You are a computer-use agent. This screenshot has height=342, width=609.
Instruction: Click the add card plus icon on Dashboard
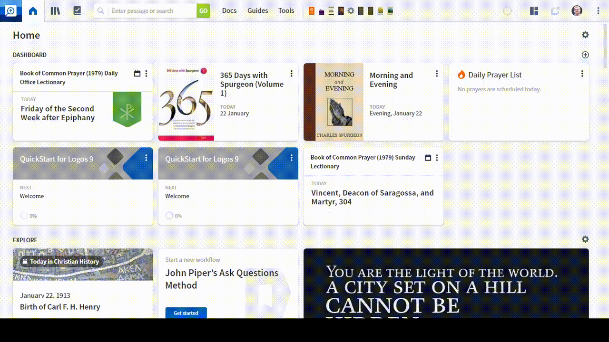(x=586, y=55)
